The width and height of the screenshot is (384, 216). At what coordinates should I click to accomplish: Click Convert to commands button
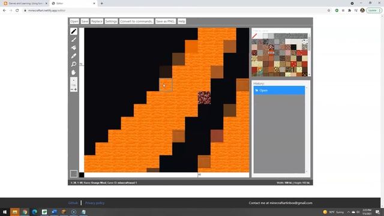(136, 22)
